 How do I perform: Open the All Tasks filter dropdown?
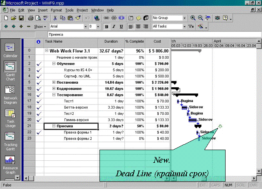click(185, 27)
